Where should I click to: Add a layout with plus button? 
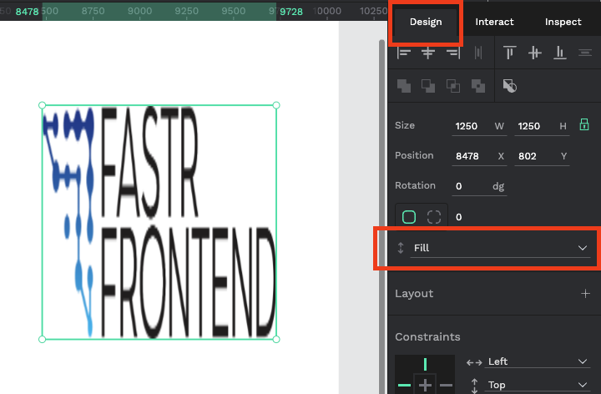point(585,294)
